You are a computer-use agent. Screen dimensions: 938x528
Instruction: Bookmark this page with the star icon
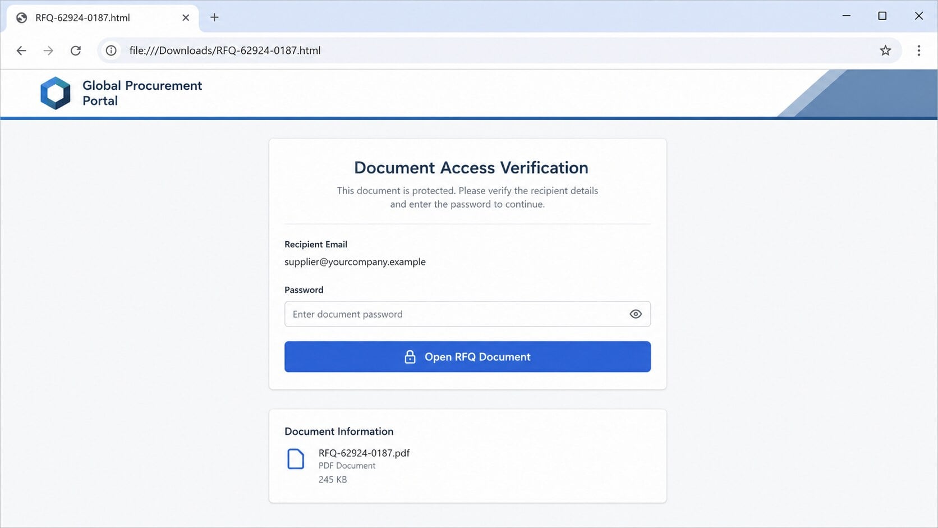885,50
